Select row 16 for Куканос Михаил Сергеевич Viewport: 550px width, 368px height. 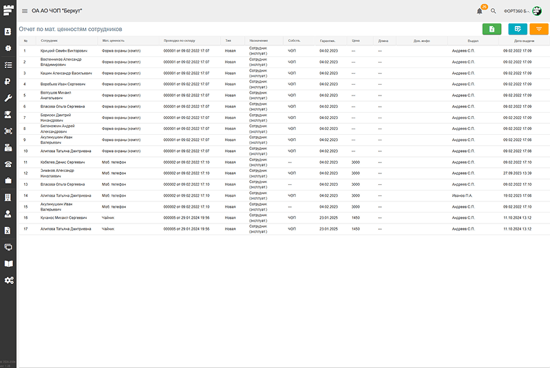point(63,217)
